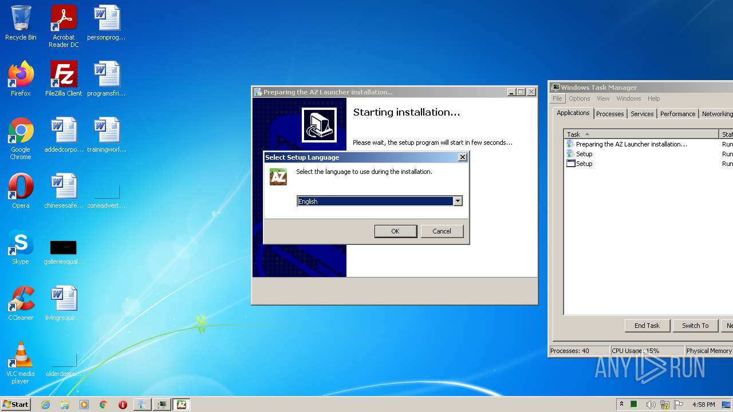Switch to installer preparation taskbar button
The width and height of the screenshot is (733, 412).
click(x=142, y=405)
